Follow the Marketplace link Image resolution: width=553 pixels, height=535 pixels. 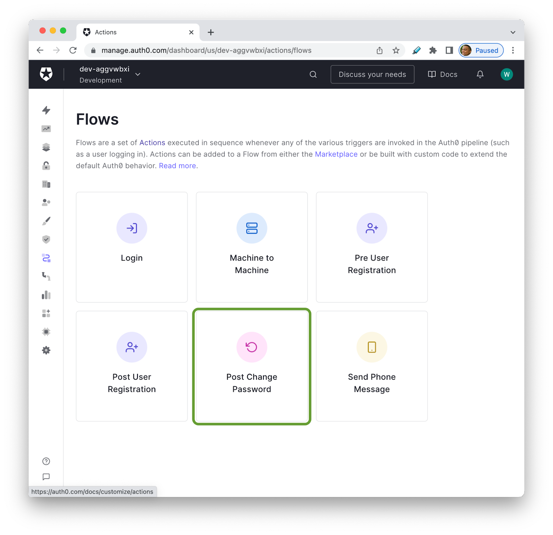336,154
